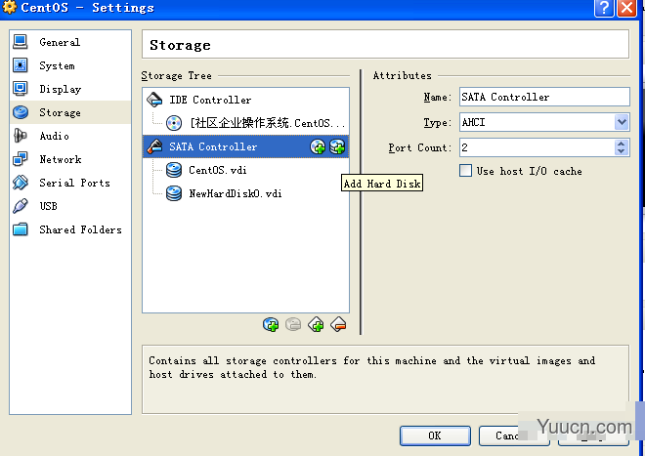Click the controller Name input field
This screenshot has height=456, width=645.
(544, 97)
